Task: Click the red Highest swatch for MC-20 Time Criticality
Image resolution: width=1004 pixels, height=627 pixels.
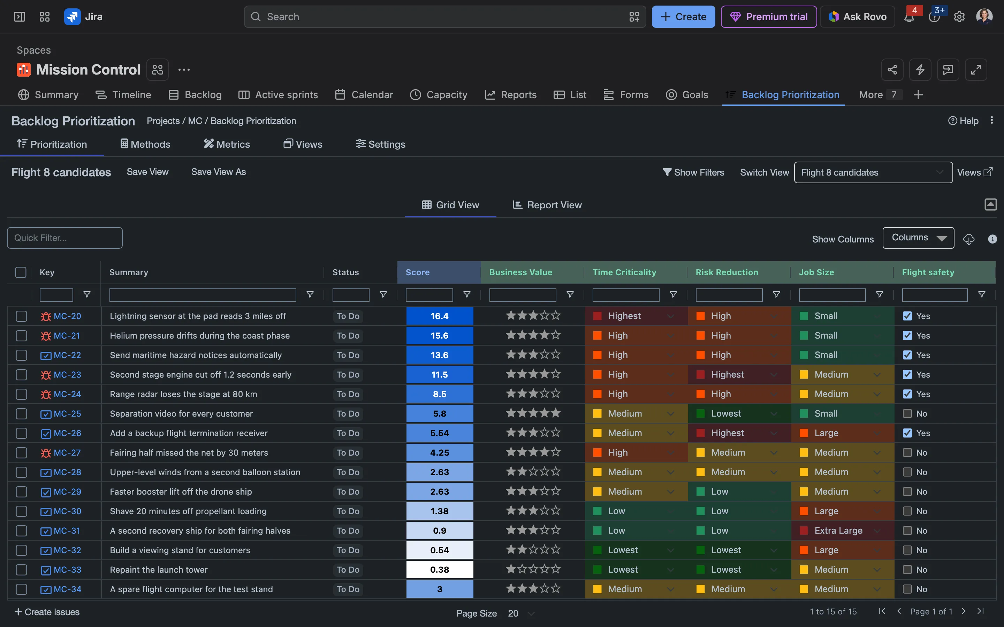Action: [598, 316]
